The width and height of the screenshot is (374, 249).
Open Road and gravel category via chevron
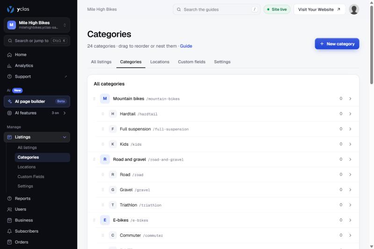[x=350, y=159]
